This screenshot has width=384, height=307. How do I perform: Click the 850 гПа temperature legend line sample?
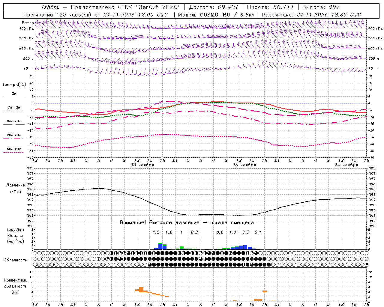pos(14,124)
